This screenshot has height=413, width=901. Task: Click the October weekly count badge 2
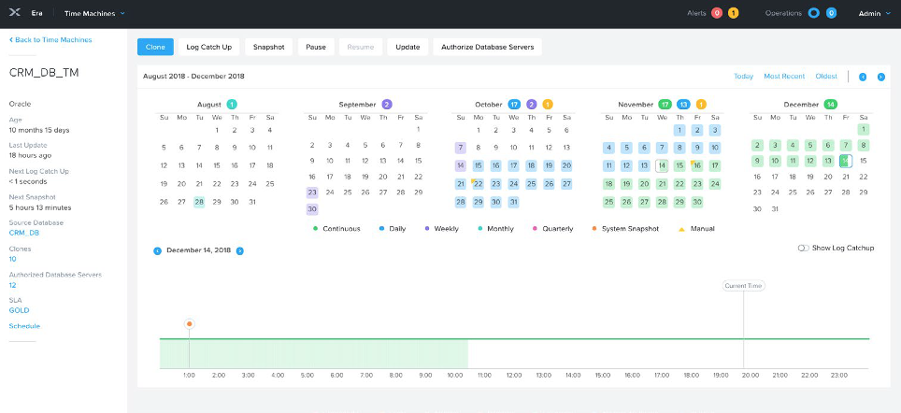tap(532, 105)
